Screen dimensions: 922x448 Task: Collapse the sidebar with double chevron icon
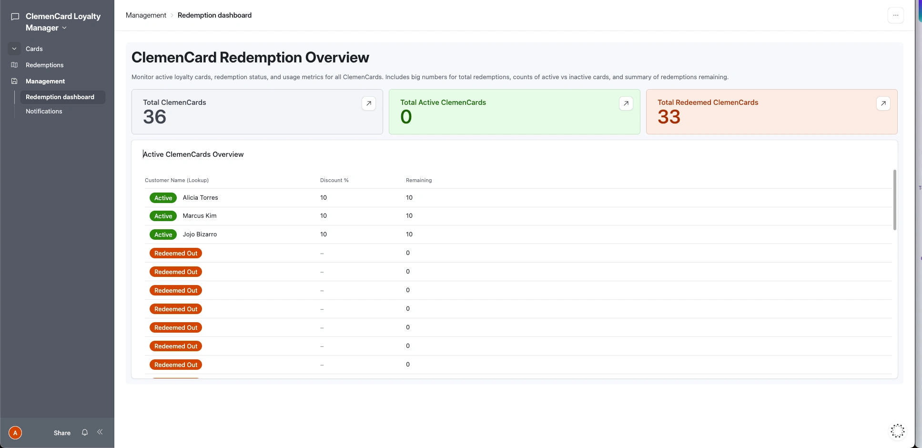coord(100,432)
